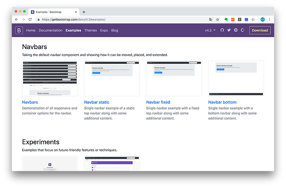This screenshot has height=188, width=286.
Task: Select the Examples · Bootstrap browser tab
Action: coord(54,12)
